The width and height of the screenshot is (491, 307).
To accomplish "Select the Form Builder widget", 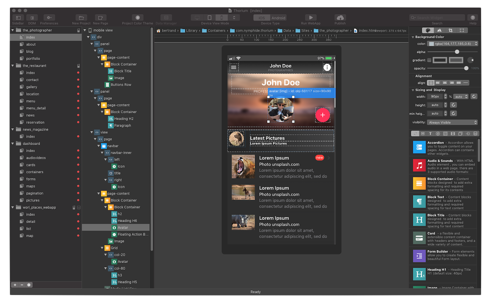I will click(444, 256).
